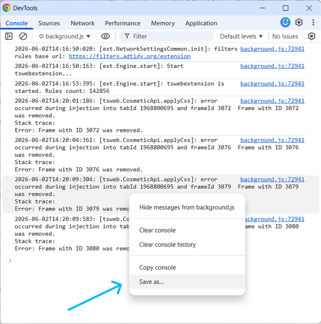Switch to the Sources tab
The width and height of the screenshot is (321, 324).
[49, 23]
